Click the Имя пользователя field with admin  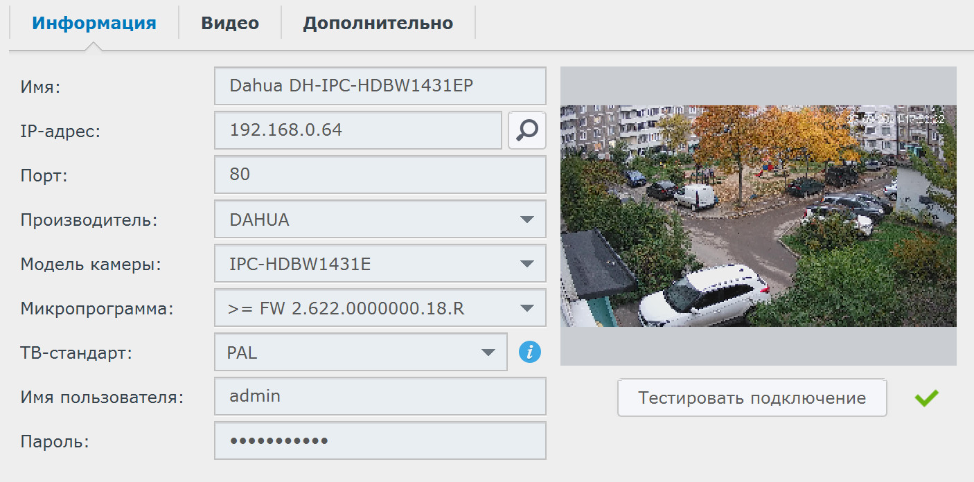(x=380, y=396)
